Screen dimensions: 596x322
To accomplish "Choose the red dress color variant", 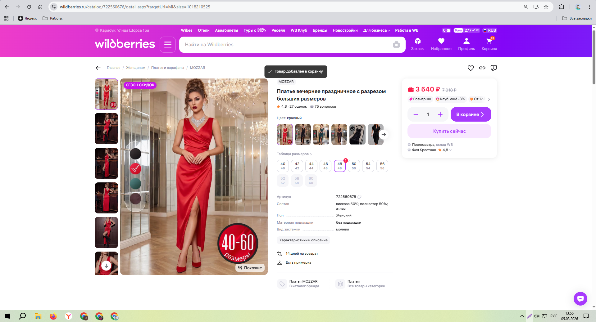I will pyautogui.click(x=284, y=135).
